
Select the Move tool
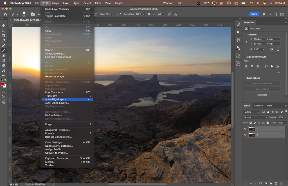[4, 25]
